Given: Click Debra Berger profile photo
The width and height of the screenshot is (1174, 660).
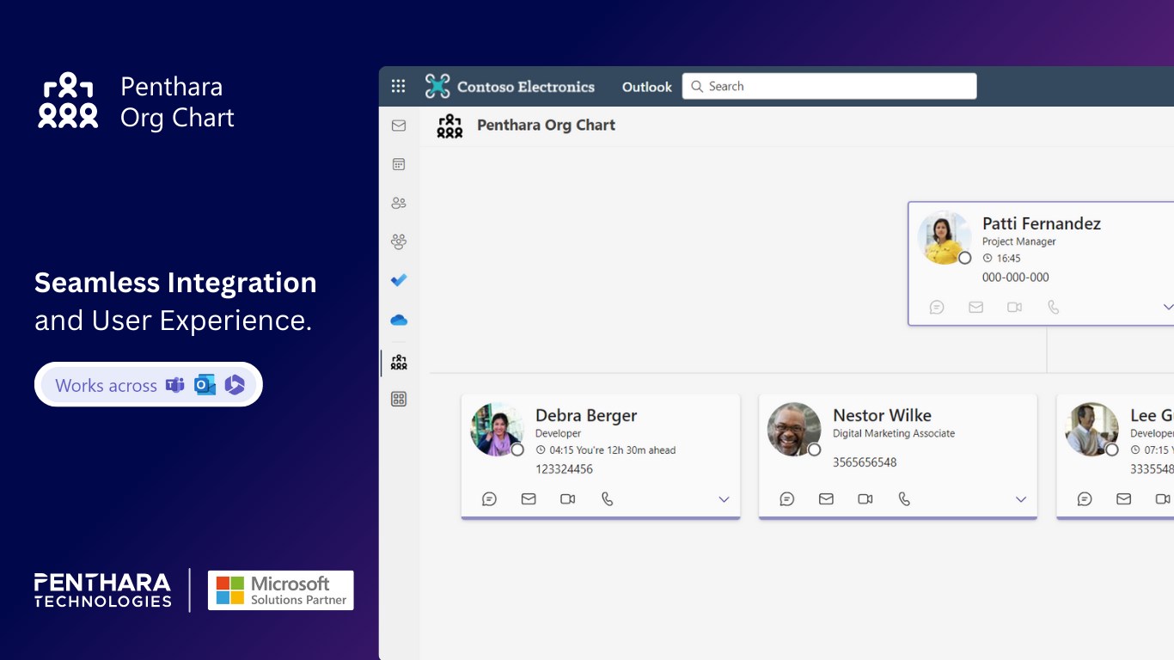Looking at the screenshot, I should [497, 429].
